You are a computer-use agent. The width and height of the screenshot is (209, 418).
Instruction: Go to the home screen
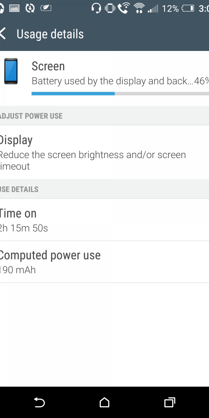[x=104, y=402]
